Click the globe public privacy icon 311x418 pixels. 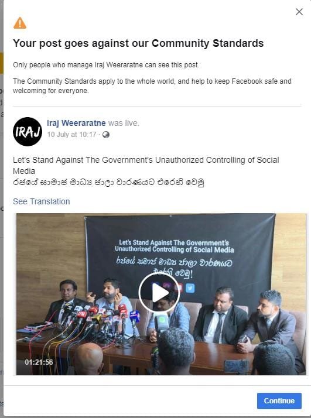pyautogui.click(x=106, y=135)
